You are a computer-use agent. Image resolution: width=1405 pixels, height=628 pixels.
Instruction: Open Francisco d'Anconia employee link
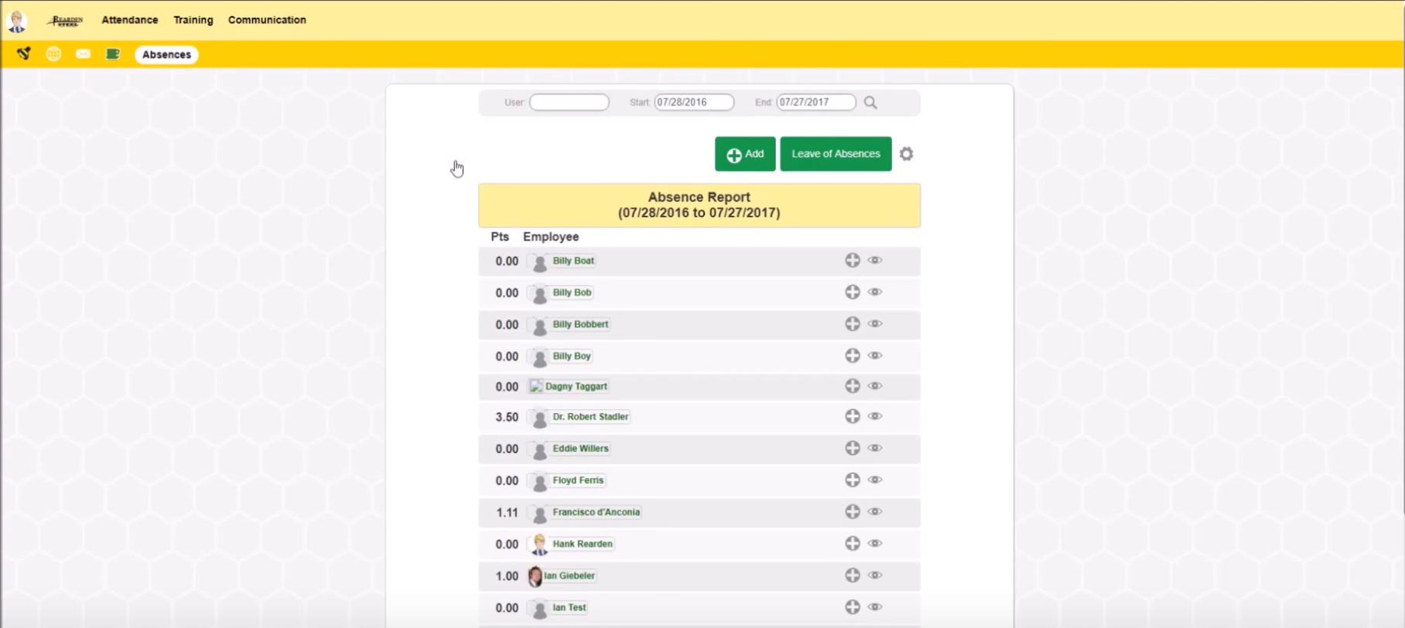597,512
